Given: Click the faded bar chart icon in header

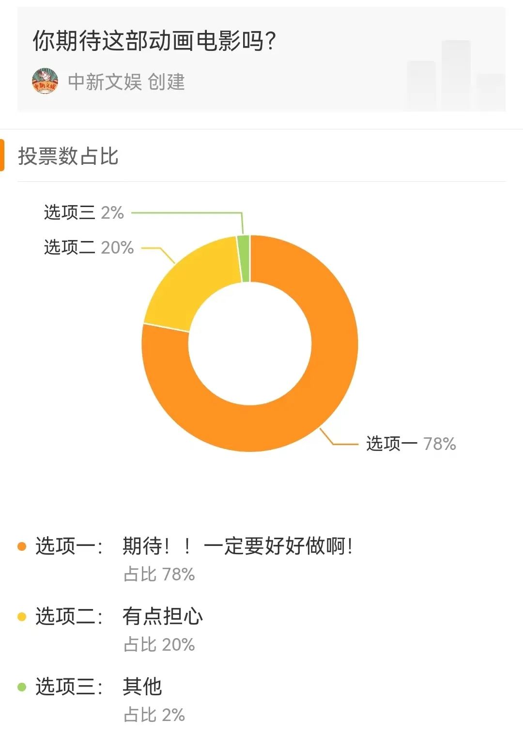Looking at the screenshot, I should pyautogui.click(x=456, y=76).
